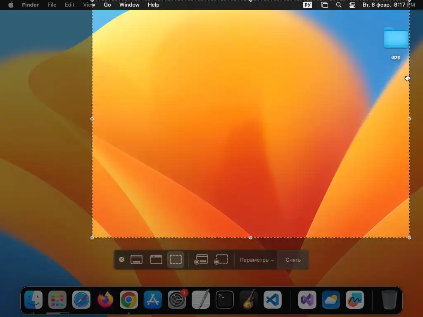Open TextEdit from the Dock
Screen dimensions: 423x317
[201, 300]
